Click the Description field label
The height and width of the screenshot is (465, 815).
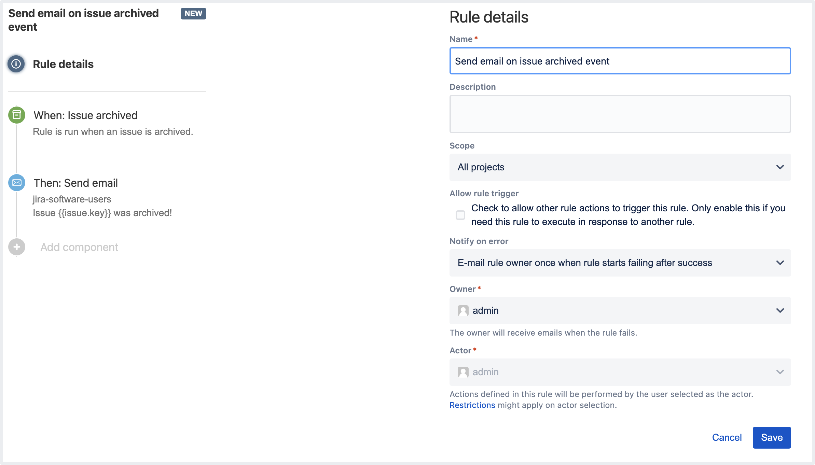(x=472, y=87)
